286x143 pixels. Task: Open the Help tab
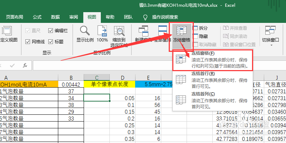coord(110,17)
